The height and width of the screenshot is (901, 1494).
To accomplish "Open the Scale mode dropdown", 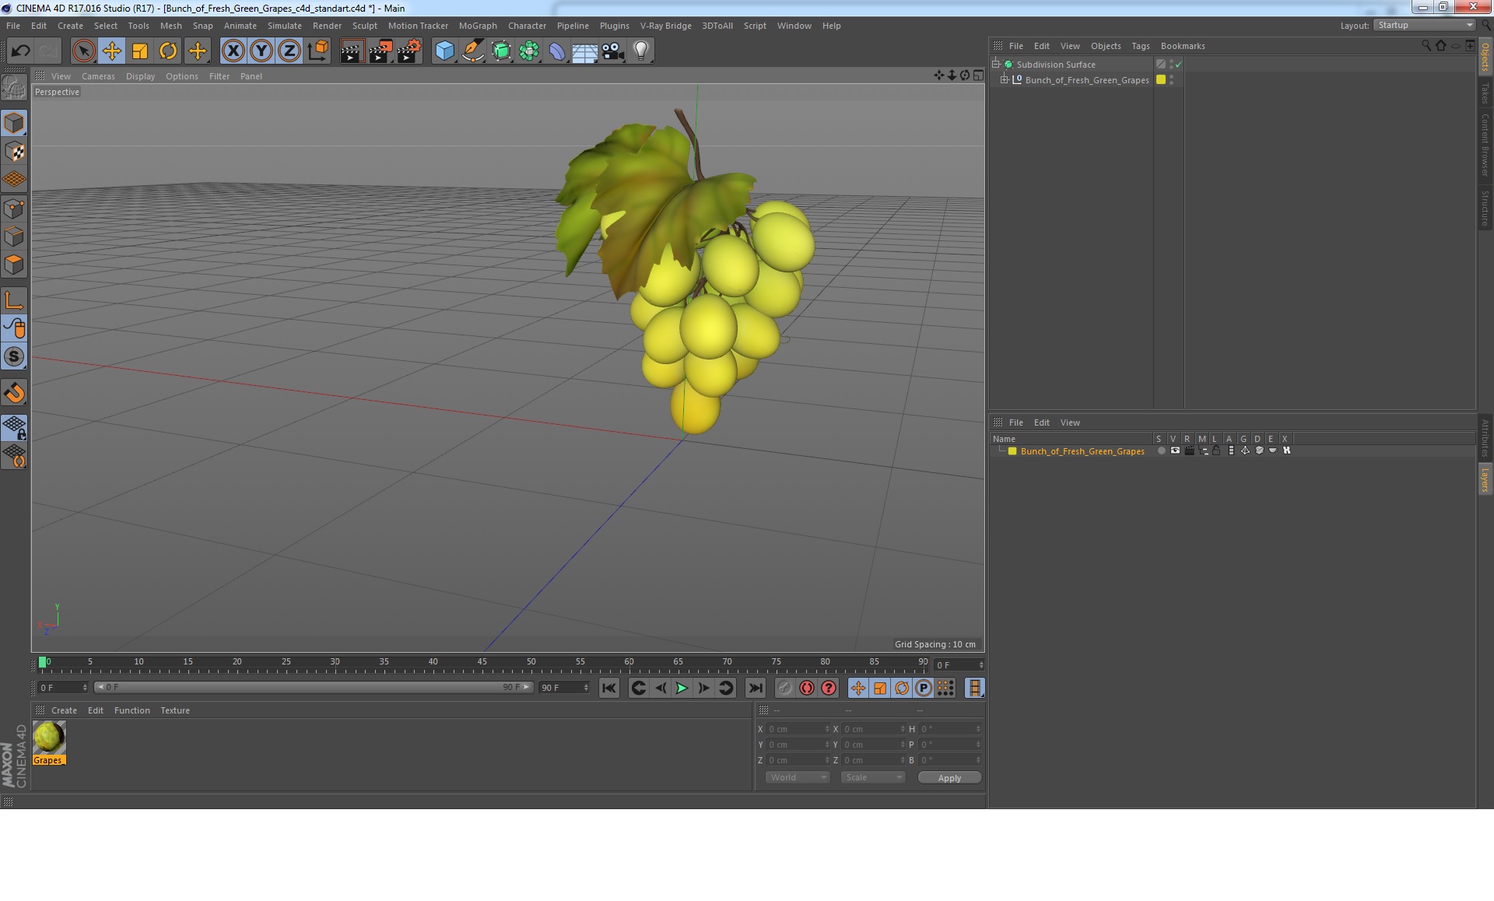I will 873,778.
